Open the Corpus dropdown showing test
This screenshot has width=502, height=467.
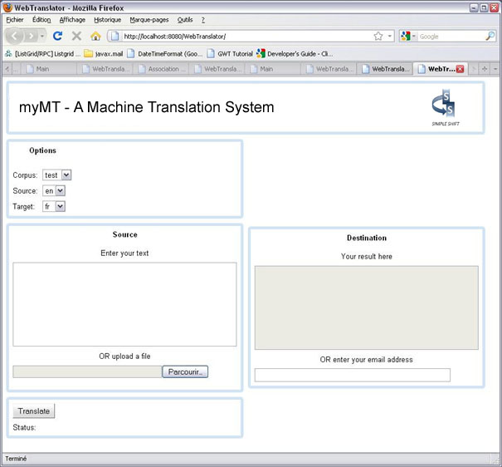(56, 175)
